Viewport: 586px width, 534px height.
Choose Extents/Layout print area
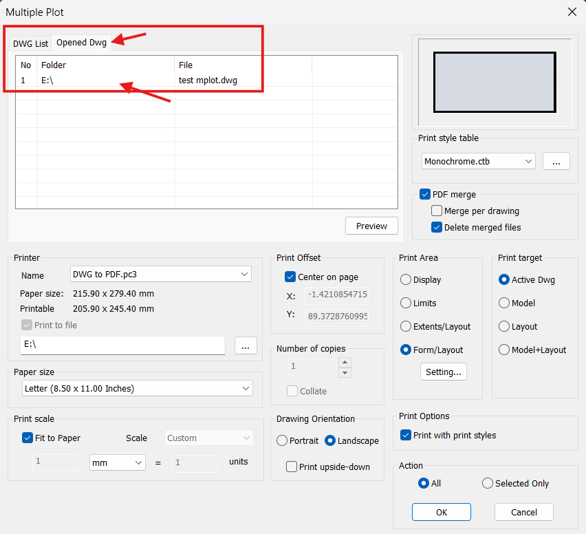406,327
